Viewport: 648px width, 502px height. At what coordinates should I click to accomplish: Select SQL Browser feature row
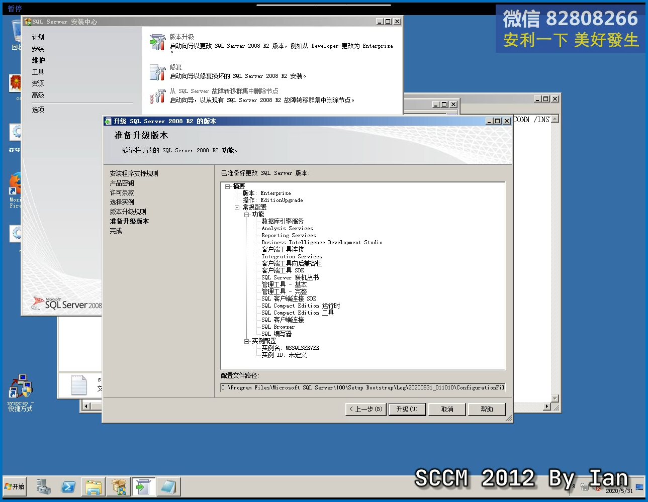278,327
